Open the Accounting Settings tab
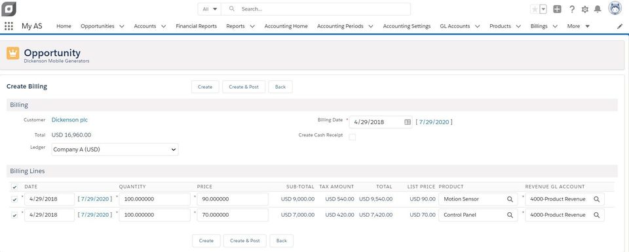629x252 pixels. 407,26
